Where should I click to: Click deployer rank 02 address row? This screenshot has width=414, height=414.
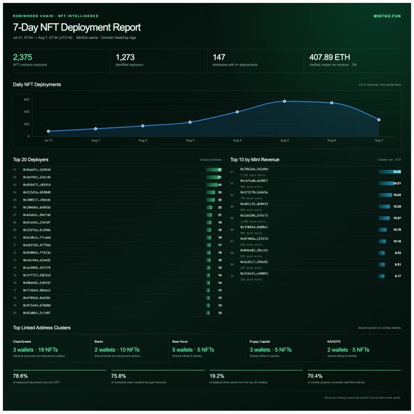click(118, 177)
